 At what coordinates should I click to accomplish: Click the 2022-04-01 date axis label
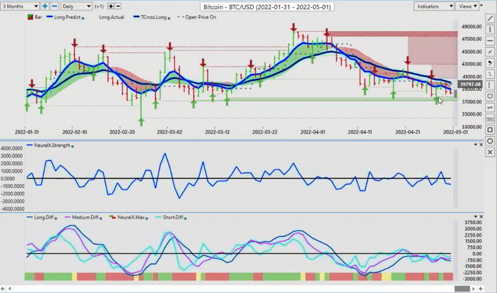click(313, 132)
